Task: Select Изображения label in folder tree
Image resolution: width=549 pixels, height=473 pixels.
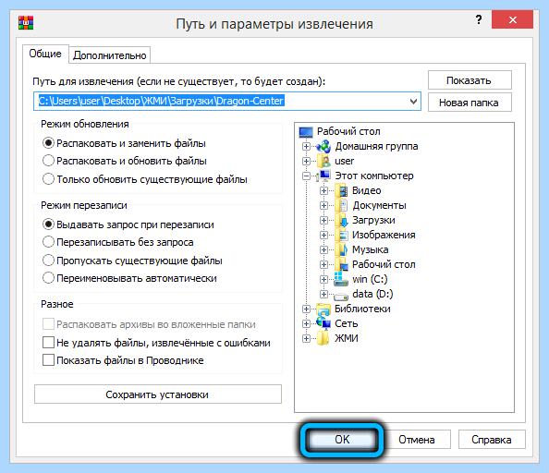Action: [384, 235]
